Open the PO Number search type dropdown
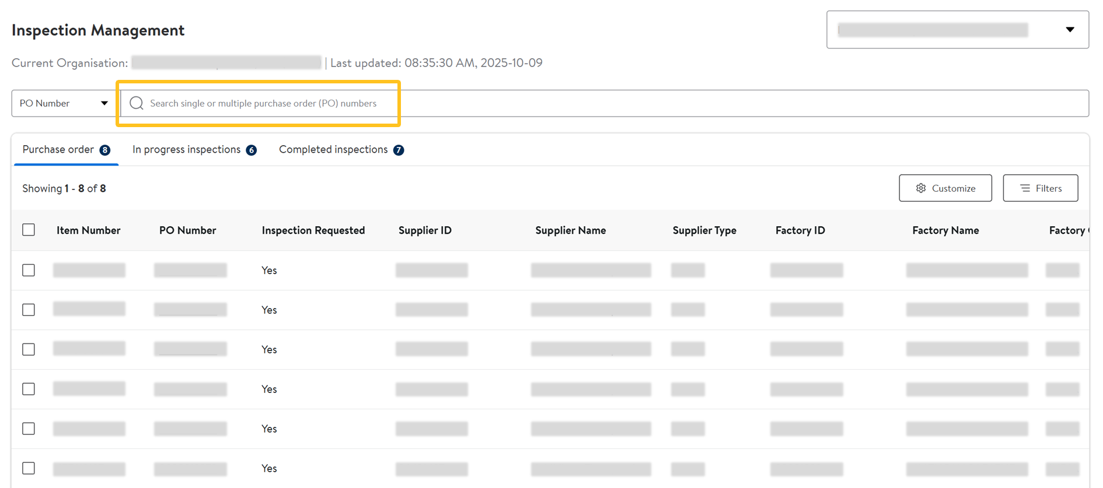This screenshot has height=488, width=1103. point(63,103)
